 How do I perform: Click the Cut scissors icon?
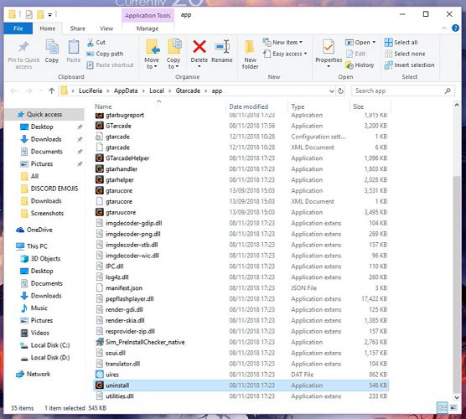point(91,43)
